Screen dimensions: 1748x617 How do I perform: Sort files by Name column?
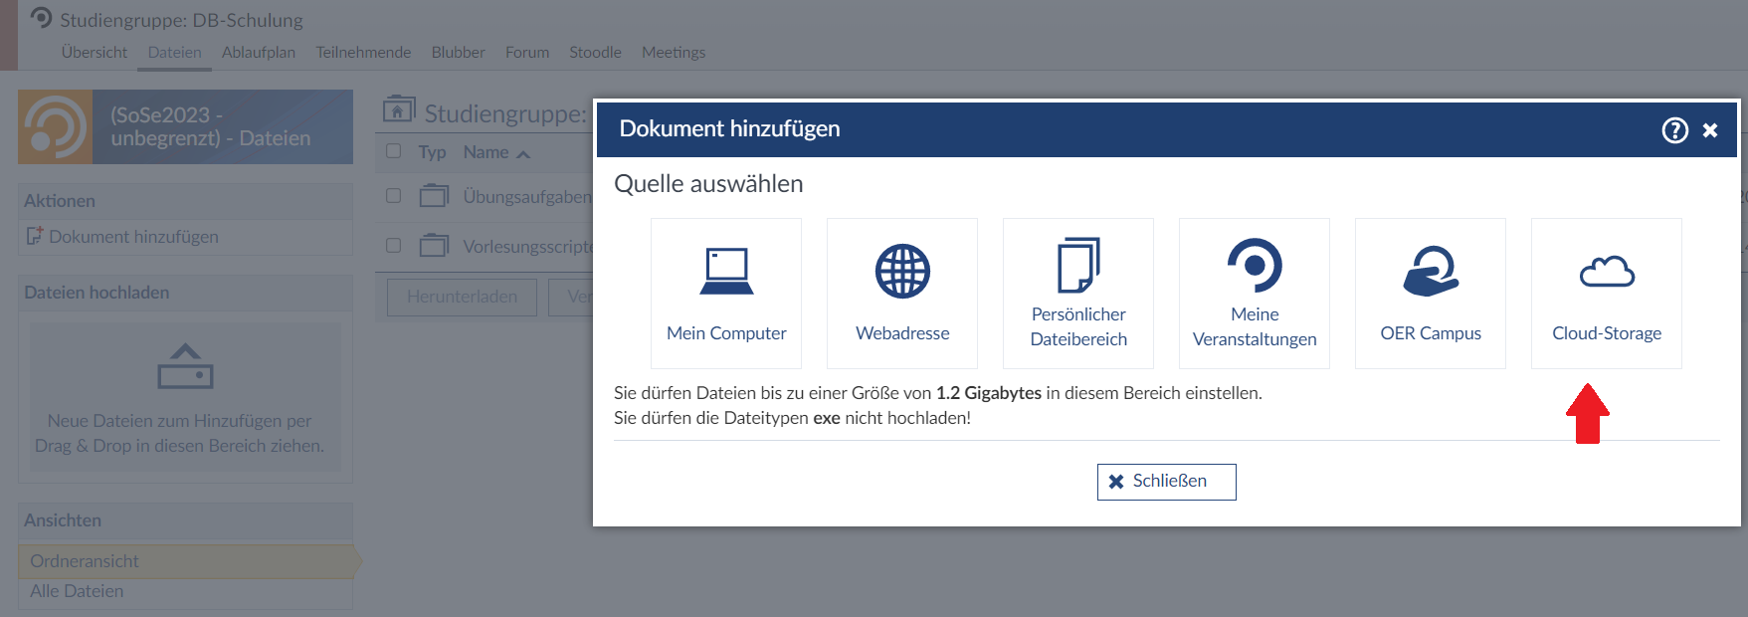point(486,152)
